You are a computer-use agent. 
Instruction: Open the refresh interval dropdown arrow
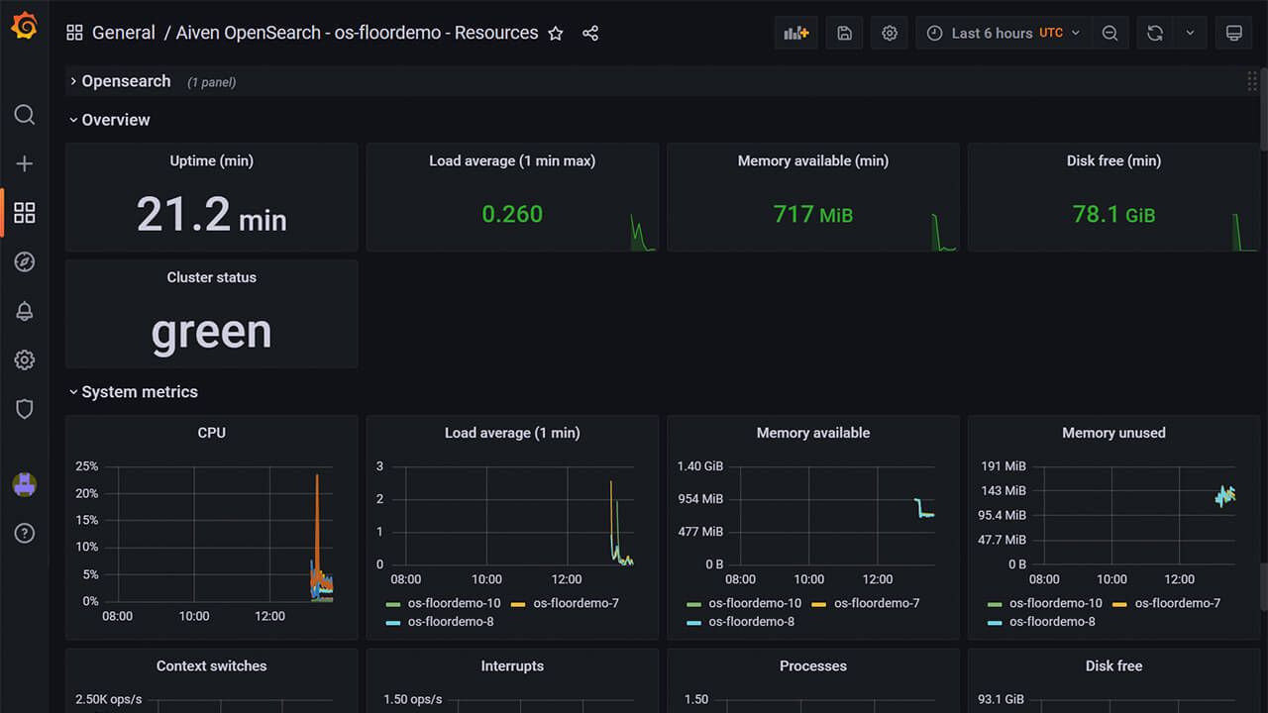(1190, 33)
